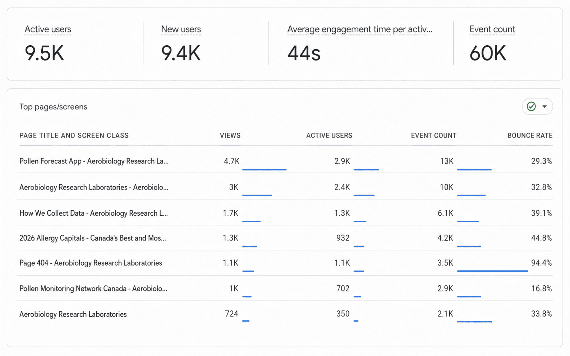Click the EVENT COUNT column header
Viewport: 570px width, 356px height.
(x=434, y=135)
